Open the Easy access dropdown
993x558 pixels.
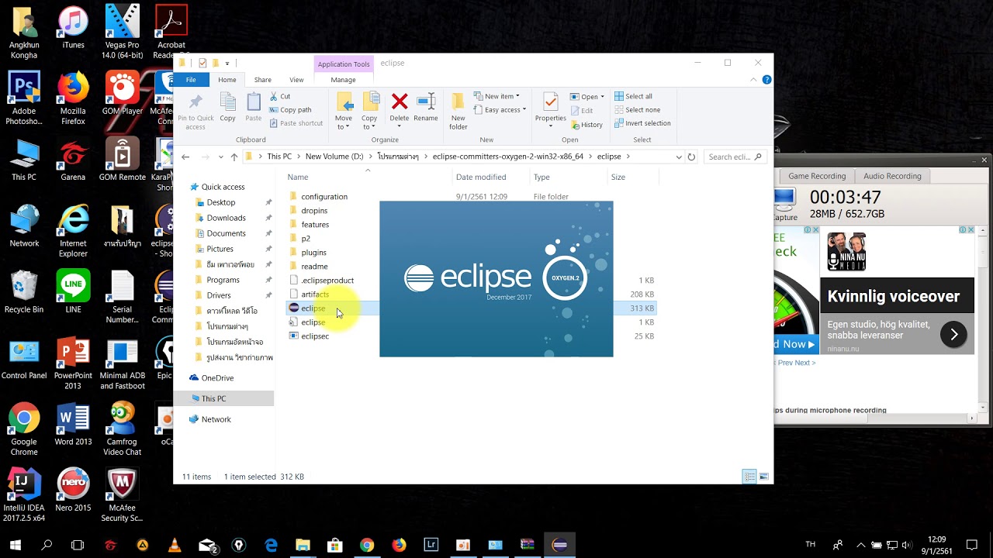[500, 110]
